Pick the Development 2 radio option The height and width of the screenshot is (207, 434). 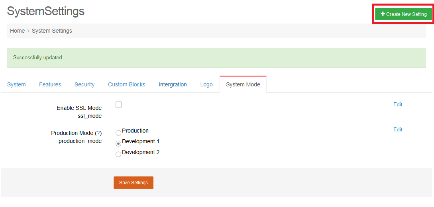pos(118,154)
